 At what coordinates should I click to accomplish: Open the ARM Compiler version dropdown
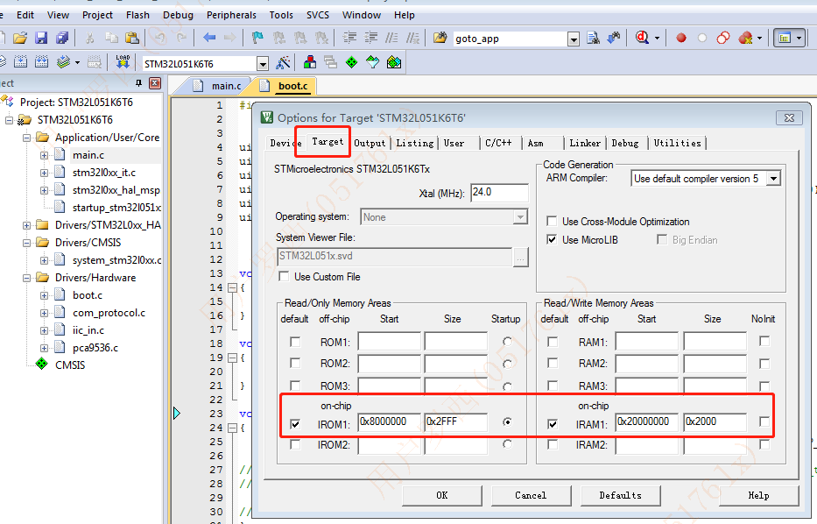(774, 179)
